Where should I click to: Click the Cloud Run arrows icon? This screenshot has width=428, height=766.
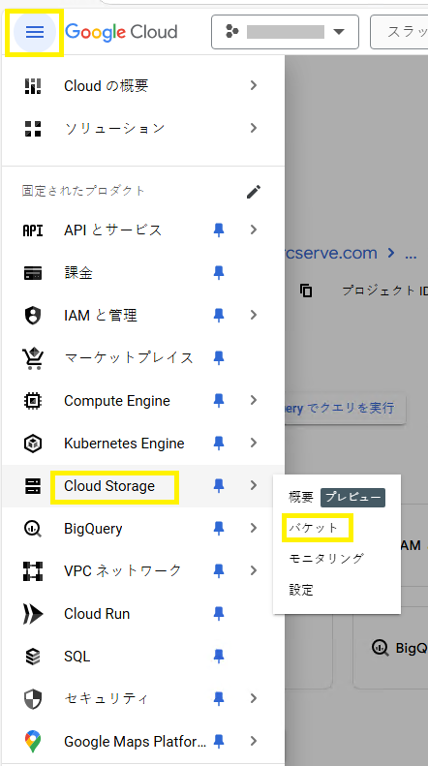(x=33, y=614)
